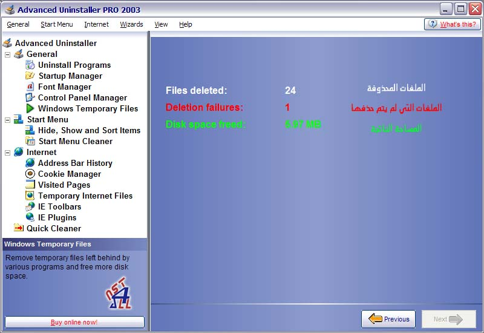Screen dimensions: 484x333
Task: Click the Font Manager icon
Action: (x=30, y=87)
